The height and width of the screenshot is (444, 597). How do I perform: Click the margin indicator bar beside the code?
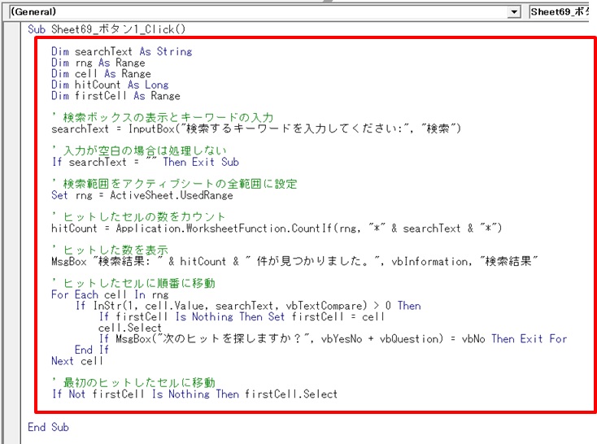(x=11, y=233)
